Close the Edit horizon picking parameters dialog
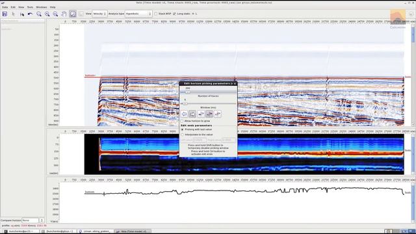The image size is (416, 234). tap(235, 84)
